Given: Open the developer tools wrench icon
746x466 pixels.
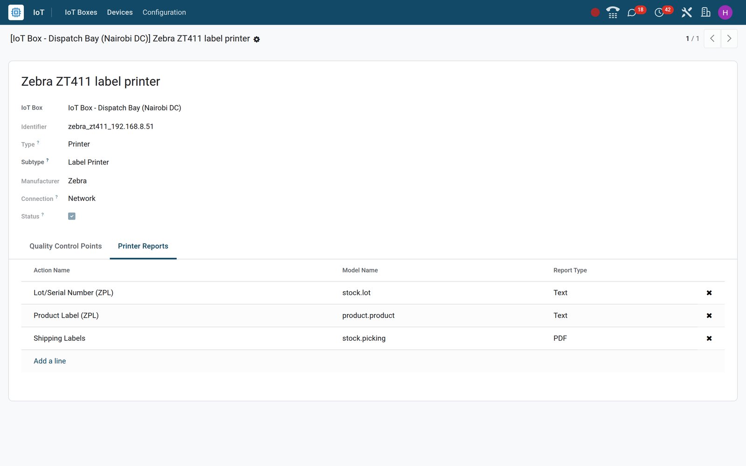Looking at the screenshot, I should 686,13.
